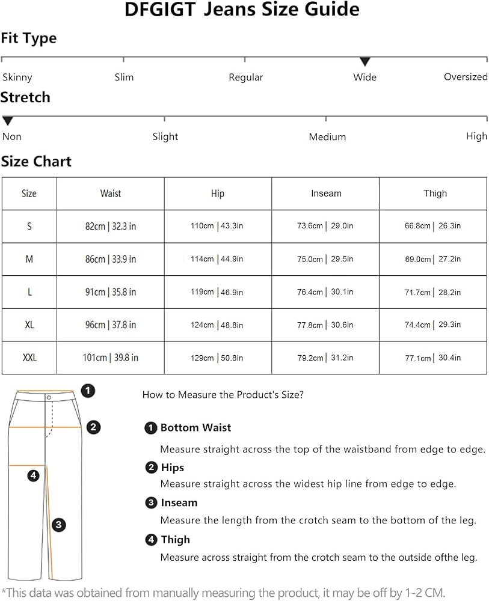489x601 pixels.
Task: Click the Waist column header
Action: (111, 194)
